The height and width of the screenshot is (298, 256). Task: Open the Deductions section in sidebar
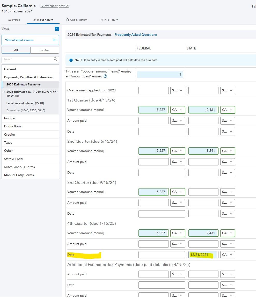(13, 126)
